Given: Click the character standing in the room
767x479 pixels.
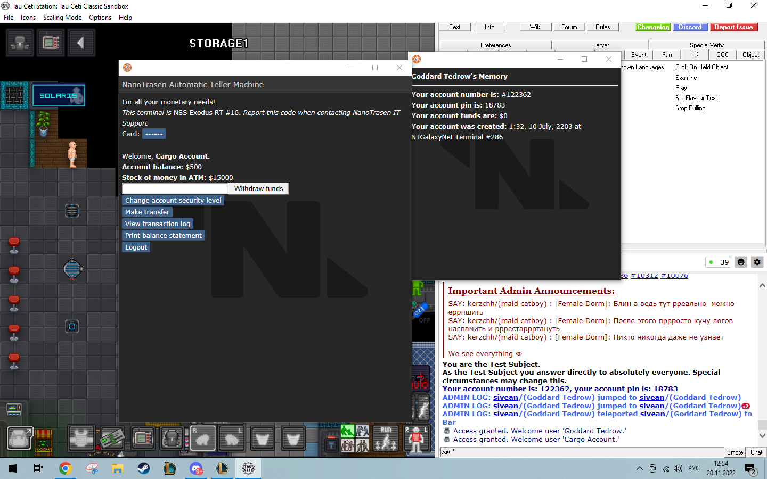Looking at the screenshot, I should point(72,154).
